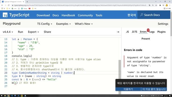Open the system clock in the taskbar

166,96
